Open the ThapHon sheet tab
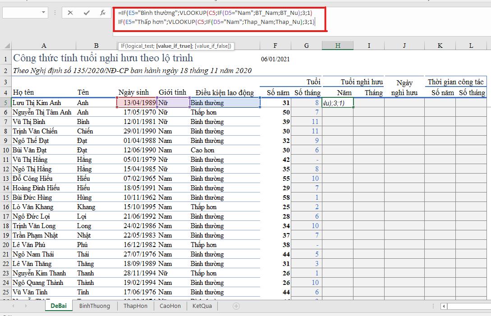Image resolution: width=491 pixels, height=316 pixels. click(x=135, y=306)
